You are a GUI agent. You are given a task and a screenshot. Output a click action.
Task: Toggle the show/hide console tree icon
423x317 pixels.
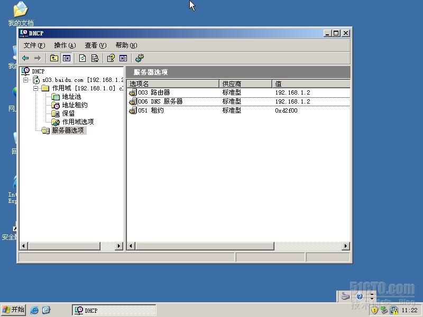67,58
